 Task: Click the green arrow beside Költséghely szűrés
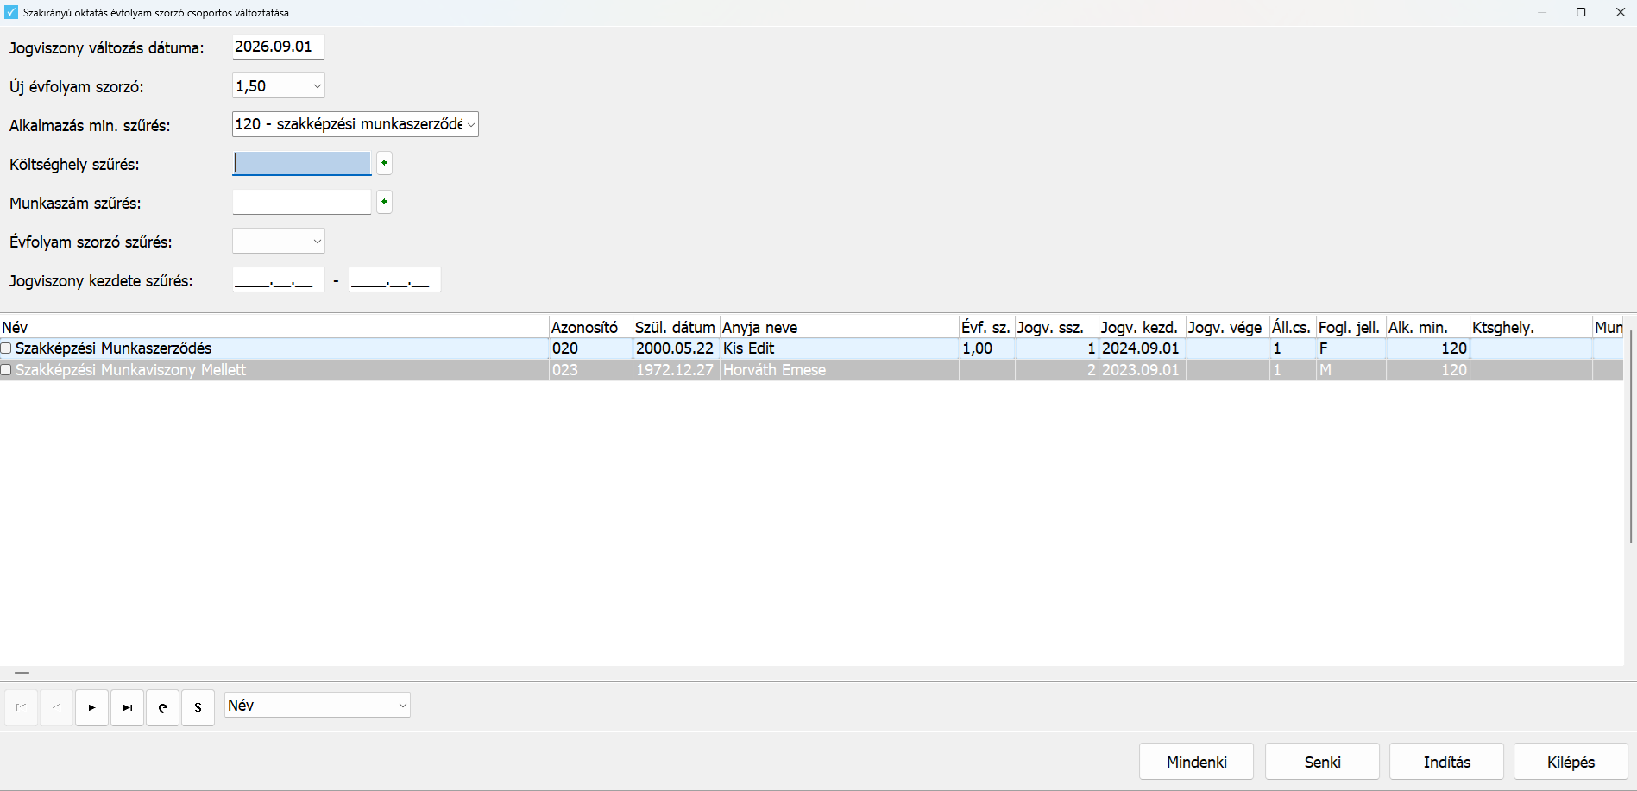tap(385, 163)
